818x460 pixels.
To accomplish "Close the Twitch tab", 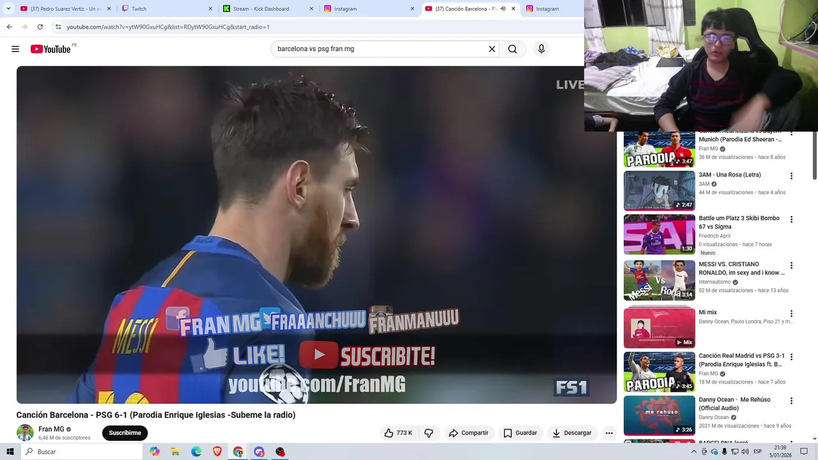I will click(x=210, y=9).
